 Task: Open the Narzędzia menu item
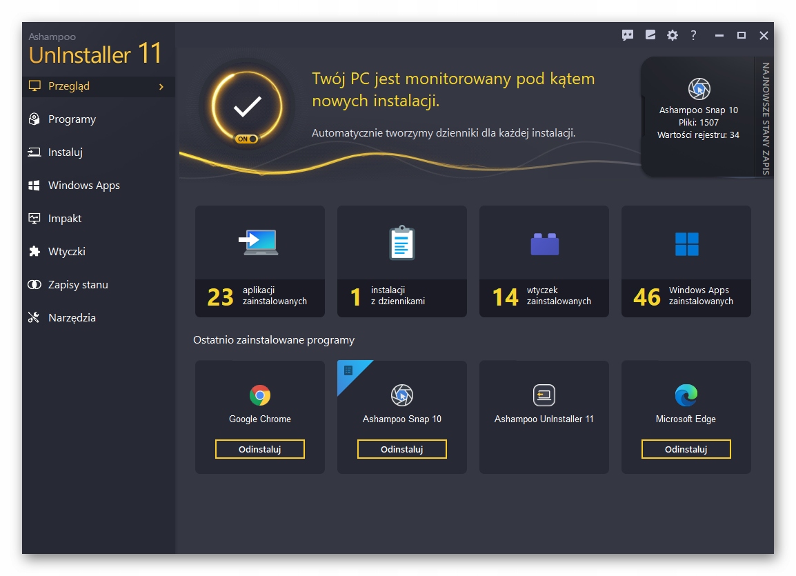(99, 317)
